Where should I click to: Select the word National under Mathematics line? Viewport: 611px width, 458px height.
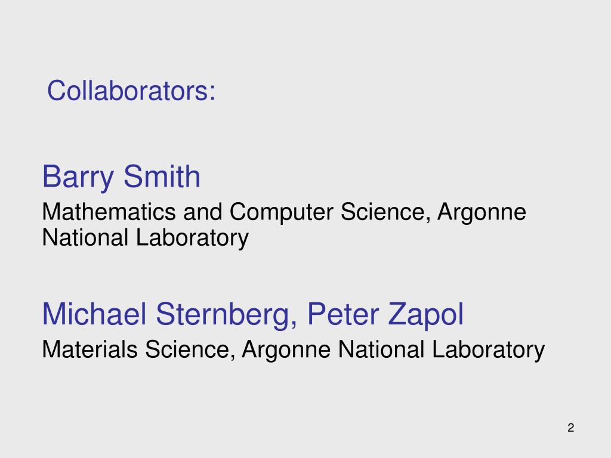[85, 237]
